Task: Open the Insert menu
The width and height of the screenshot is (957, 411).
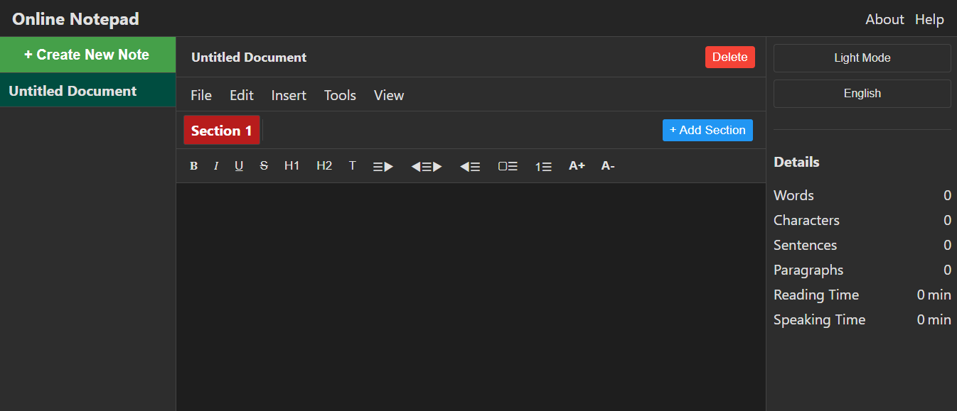Action: point(289,94)
